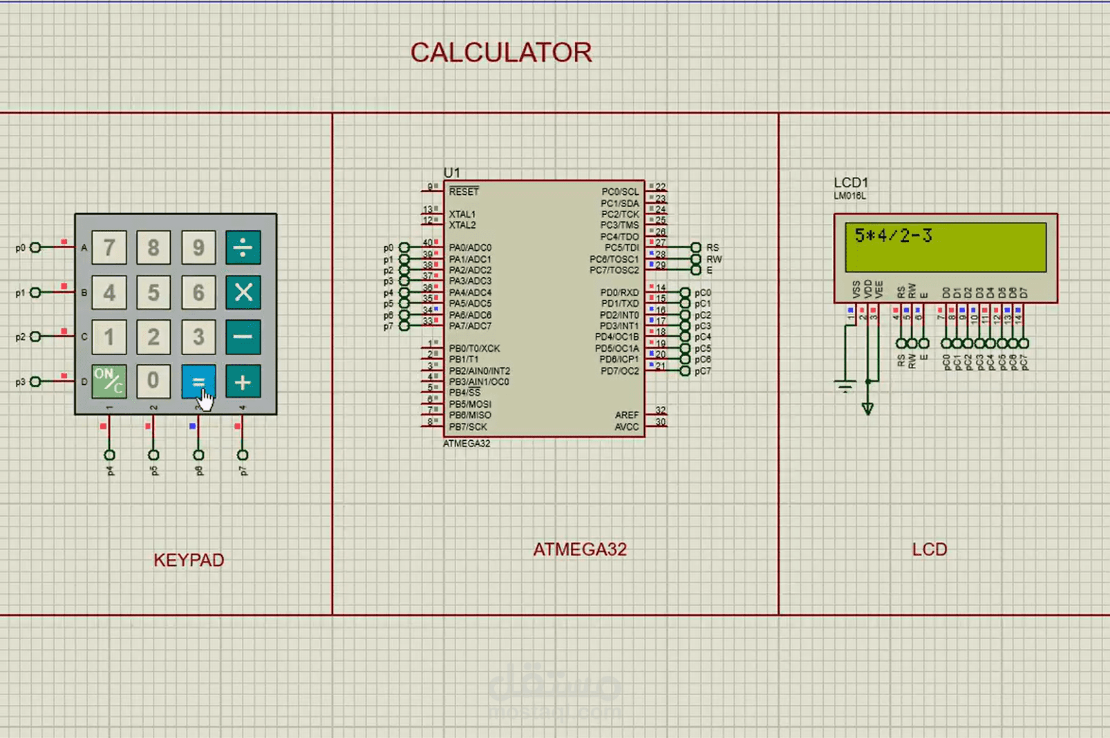Viewport: 1110px width, 738px height.
Task: Click the ON/C clear key
Action: (109, 381)
